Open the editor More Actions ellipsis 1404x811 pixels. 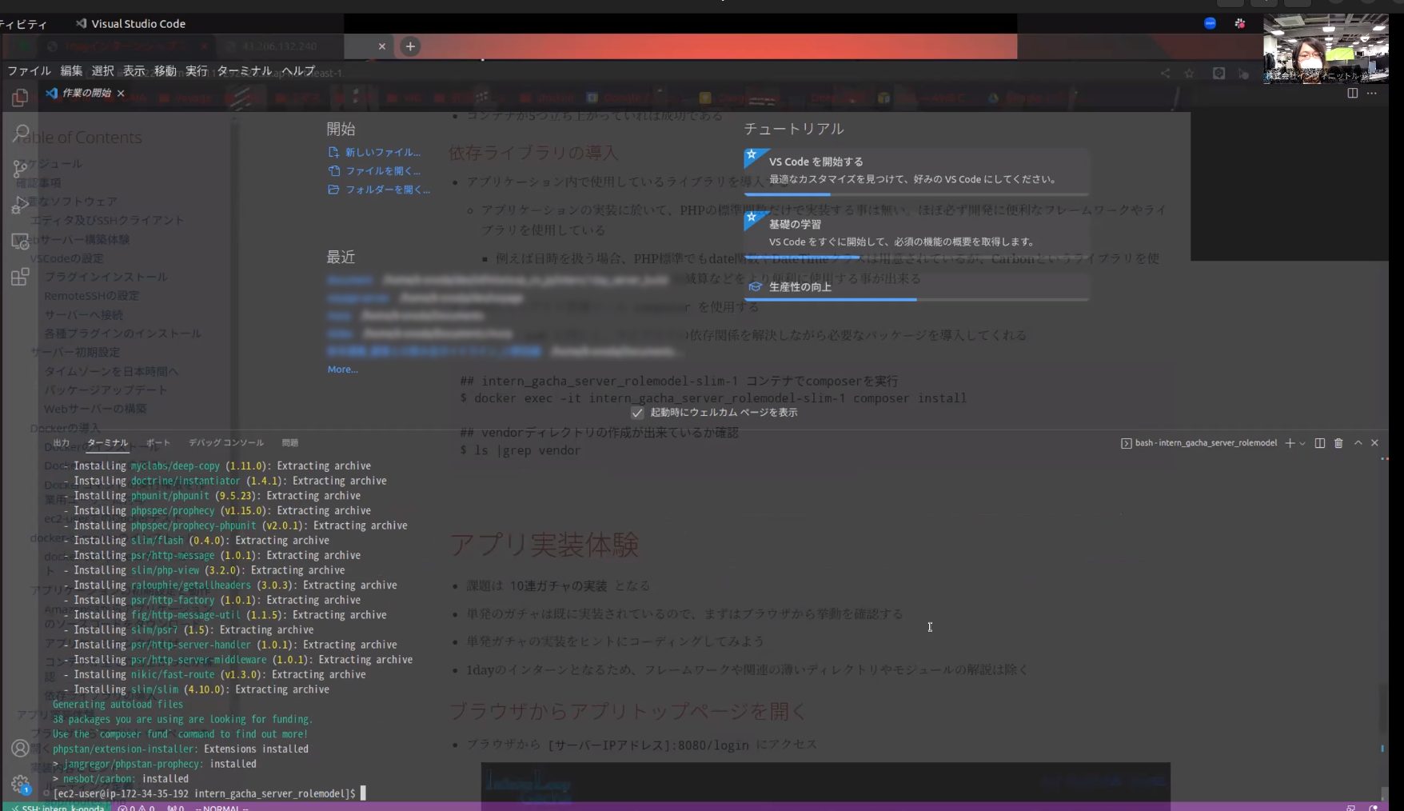[1372, 93]
